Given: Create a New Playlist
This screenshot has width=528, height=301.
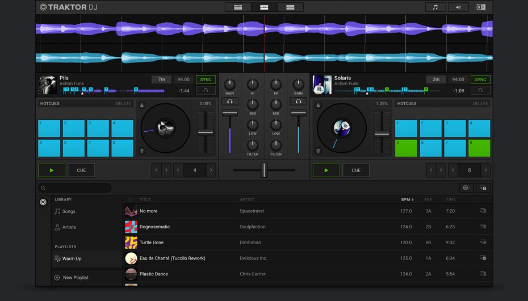Looking at the screenshot, I should click(x=75, y=278).
